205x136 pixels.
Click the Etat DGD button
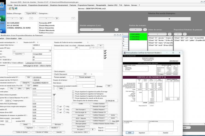[x=81, y=115]
